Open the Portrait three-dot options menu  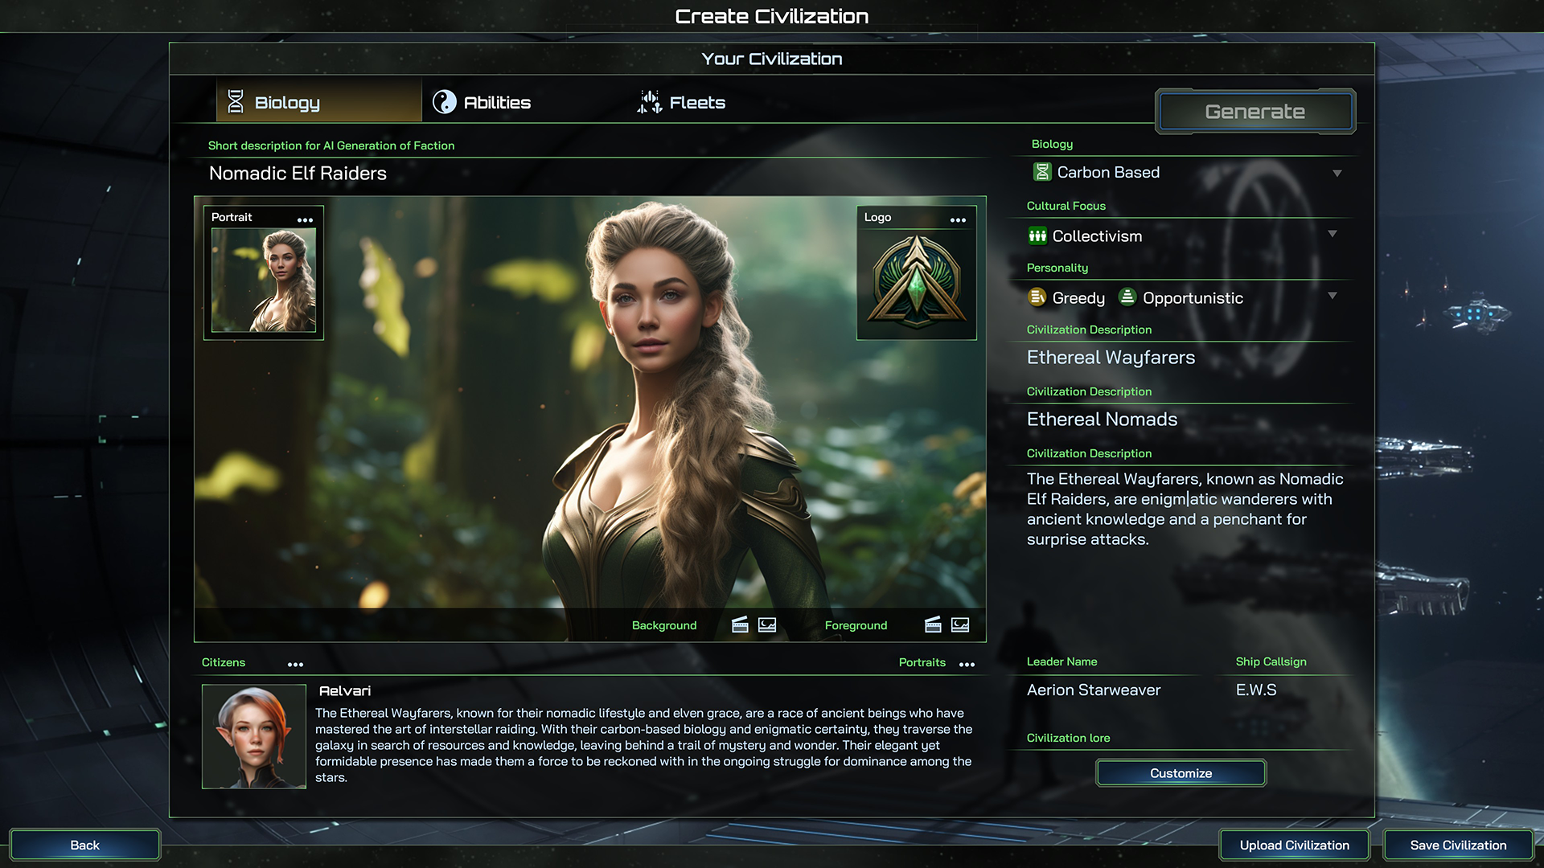[x=305, y=220]
